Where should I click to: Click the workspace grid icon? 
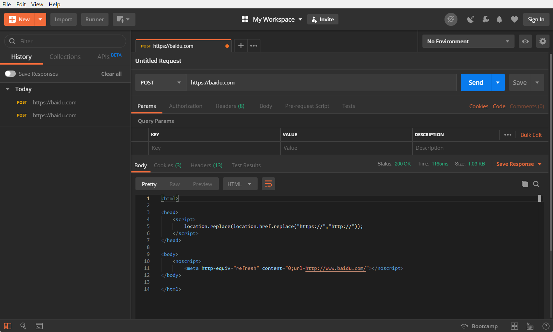click(x=245, y=19)
